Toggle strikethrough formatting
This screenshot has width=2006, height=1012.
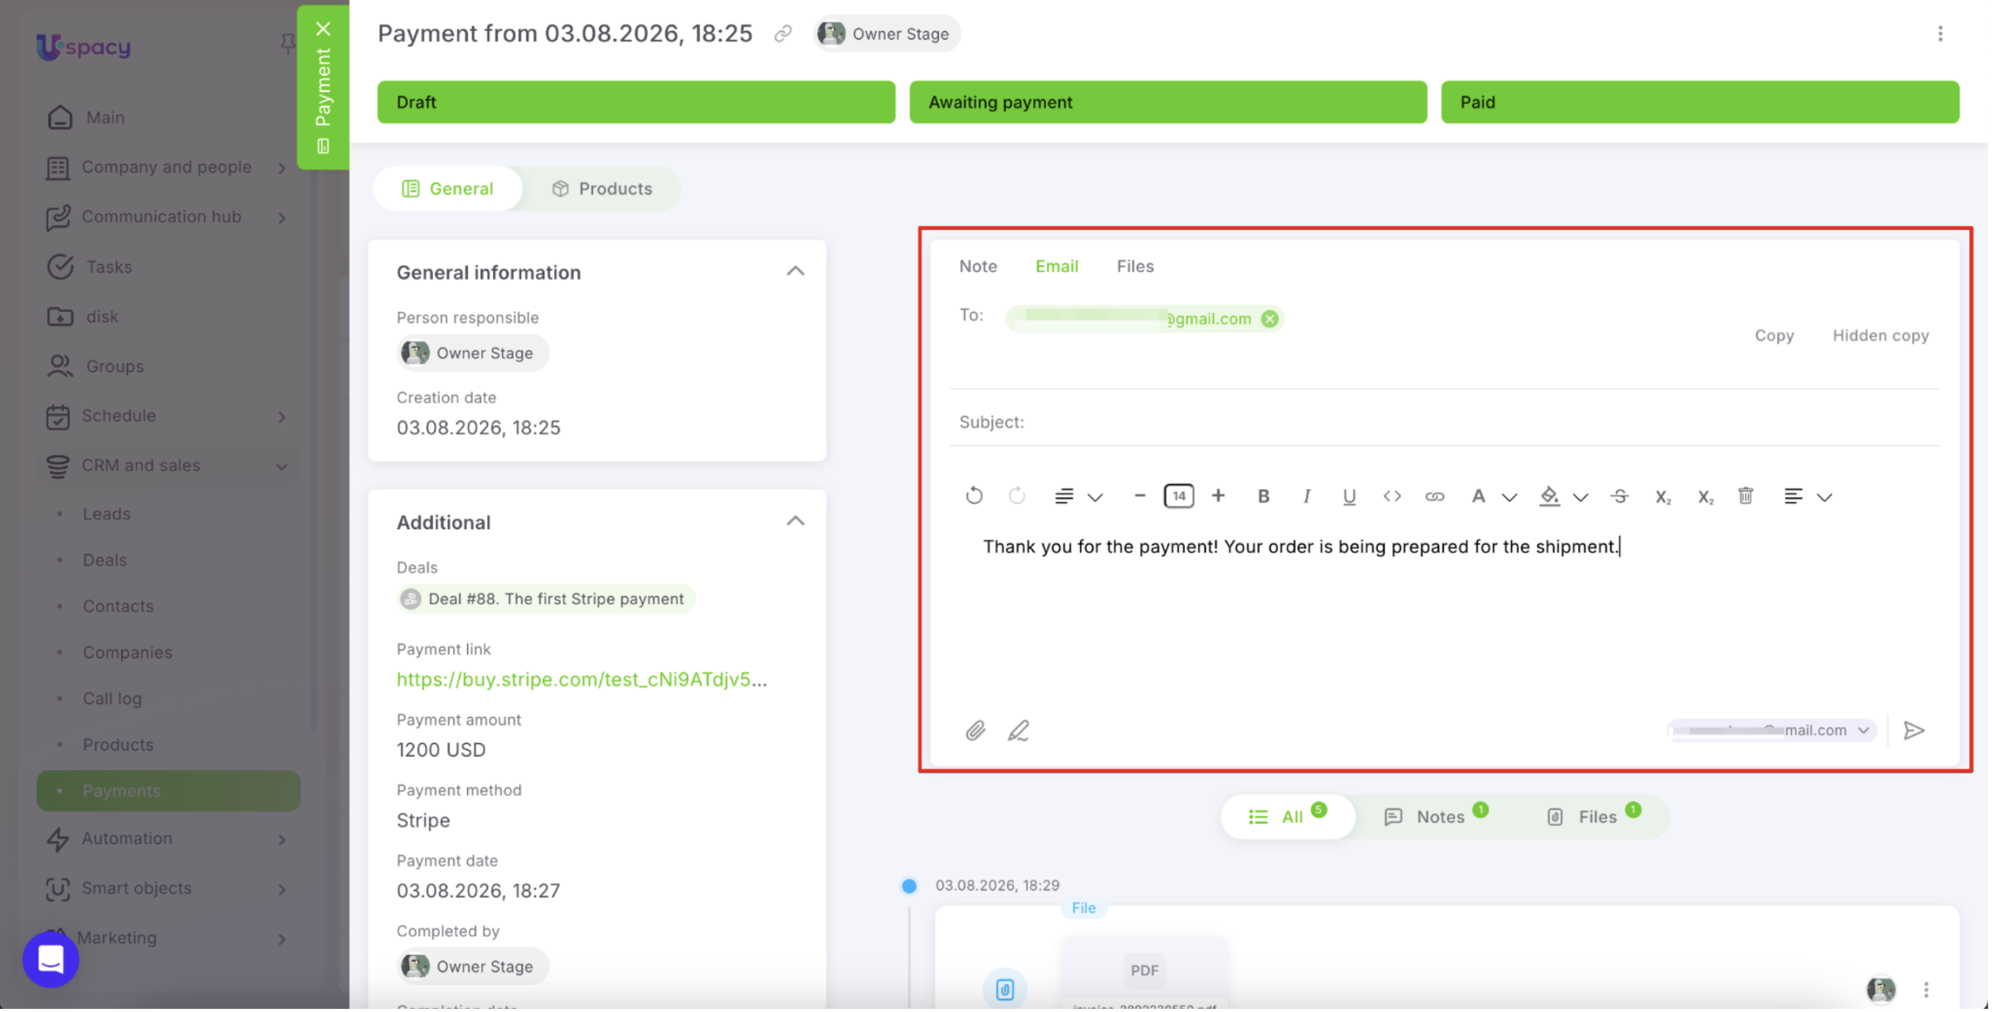[1620, 496]
